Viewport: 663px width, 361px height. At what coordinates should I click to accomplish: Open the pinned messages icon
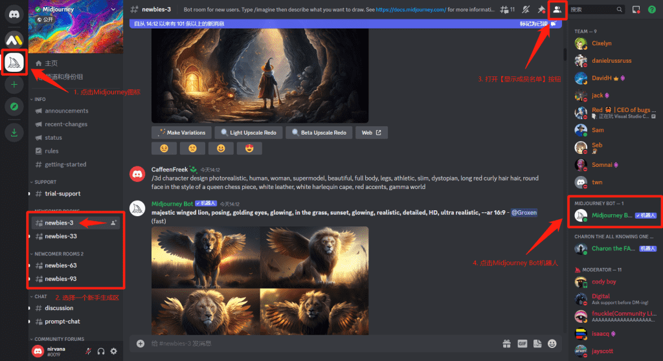pyautogui.click(x=541, y=10)
